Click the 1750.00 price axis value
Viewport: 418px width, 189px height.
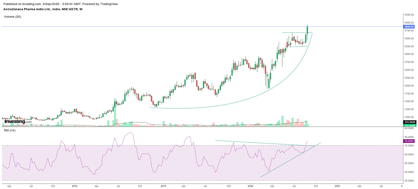[409, 94]
